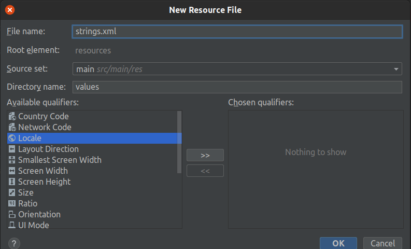Choose the Layout Direction arrow icon
411x249 pixels.
tap(12, 149)
